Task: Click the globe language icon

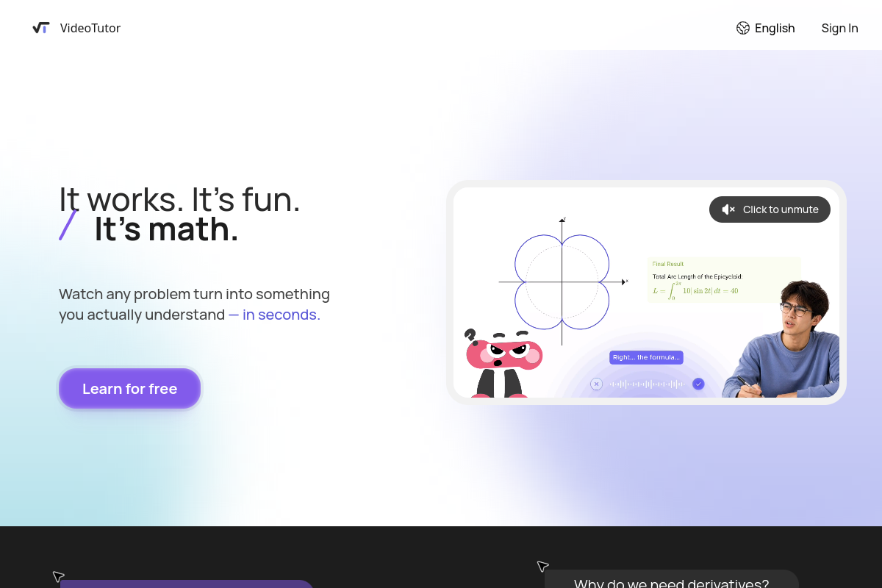Action: click(743, 28)
